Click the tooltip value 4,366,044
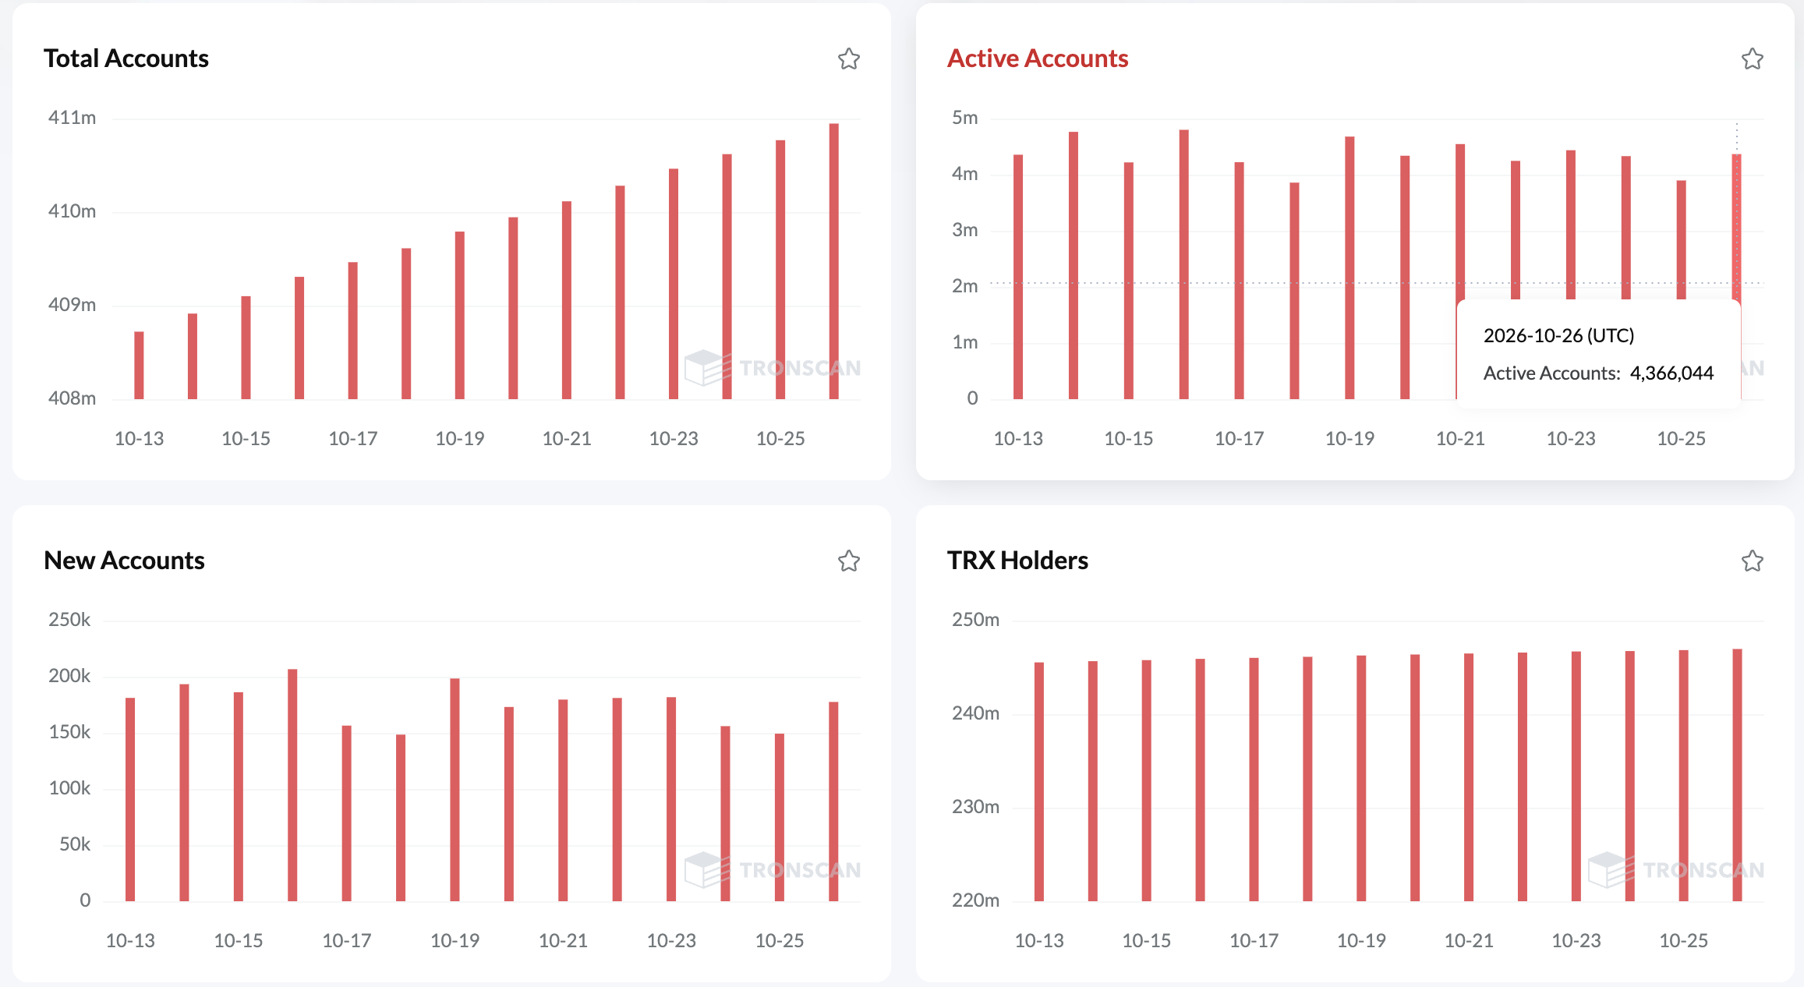 1671,373
